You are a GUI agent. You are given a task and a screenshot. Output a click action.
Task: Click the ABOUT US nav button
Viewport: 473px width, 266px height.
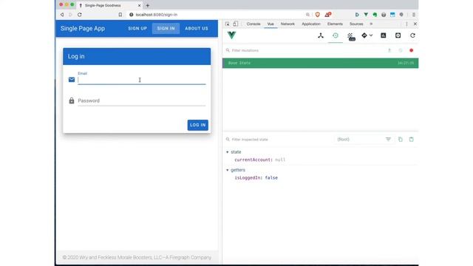click(x=197, y=28)
